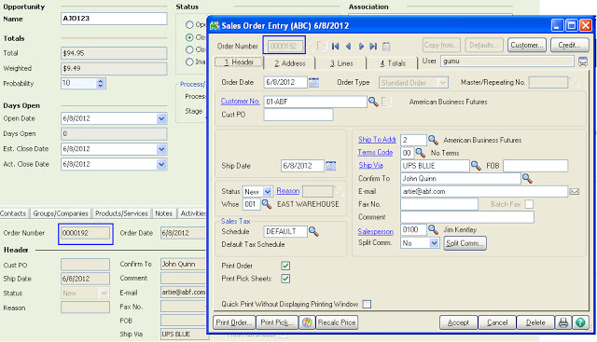Adjust Probability spinner arrows

pos(100,83)
